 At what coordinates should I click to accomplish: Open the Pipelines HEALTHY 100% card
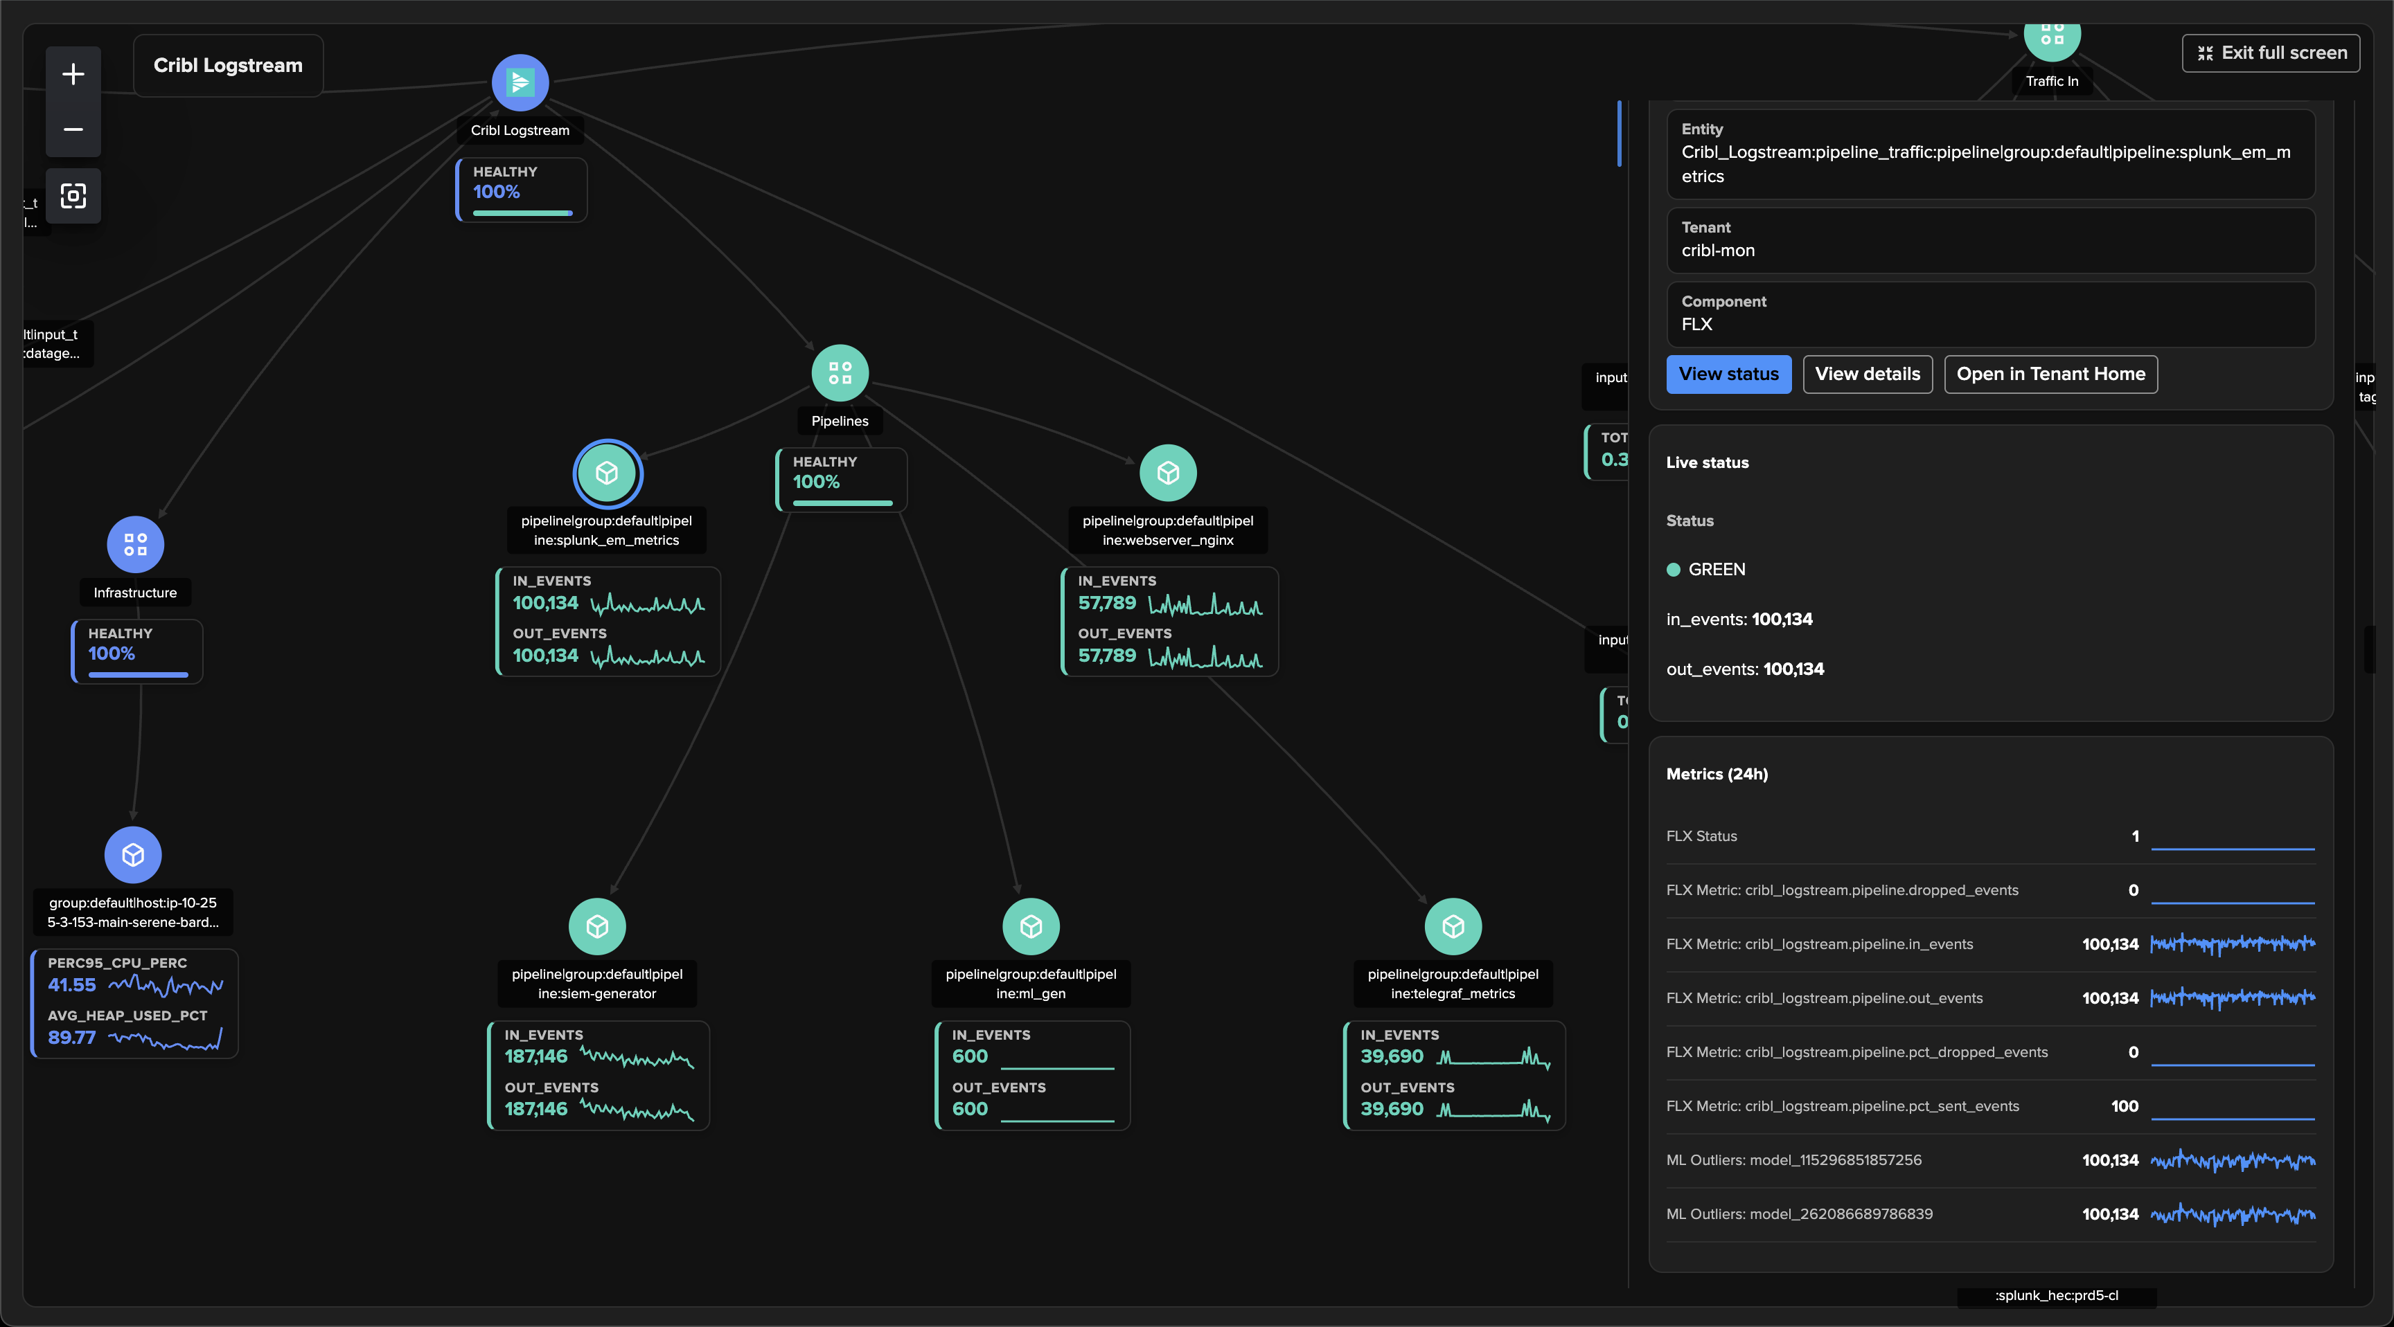841,480
